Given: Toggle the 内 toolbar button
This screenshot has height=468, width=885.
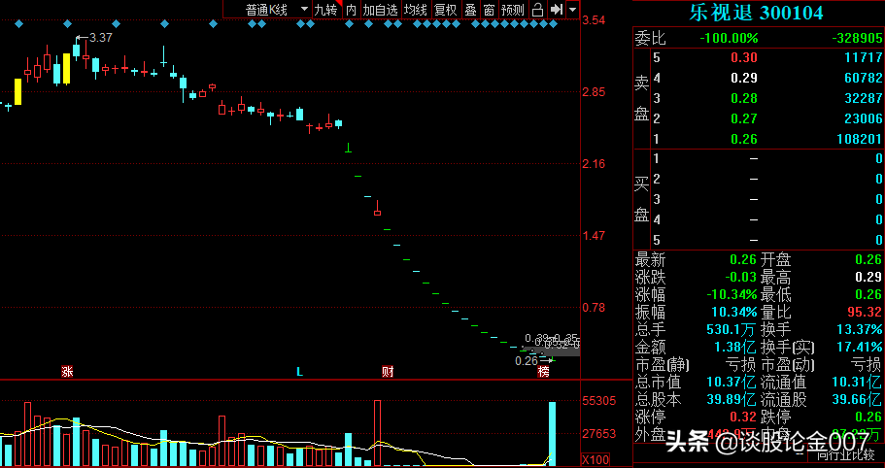Looking at the screenshot, I should click(351, 10).
